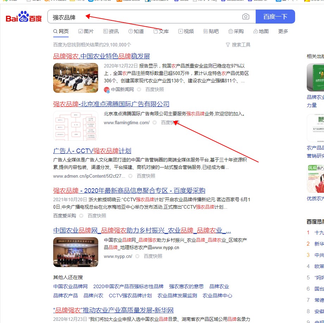Open www.flamingtime.com/ URL link
Viewport: 324px width, 323px height.
click(x=127, y=122)
